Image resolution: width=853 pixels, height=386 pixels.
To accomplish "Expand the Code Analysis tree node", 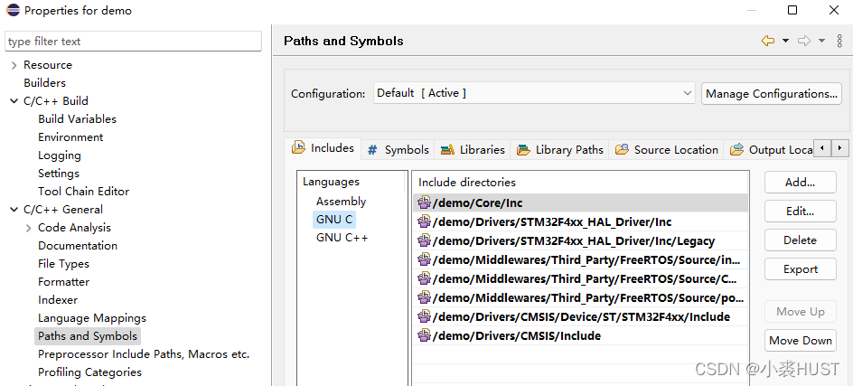I will [x=28, y=228].
